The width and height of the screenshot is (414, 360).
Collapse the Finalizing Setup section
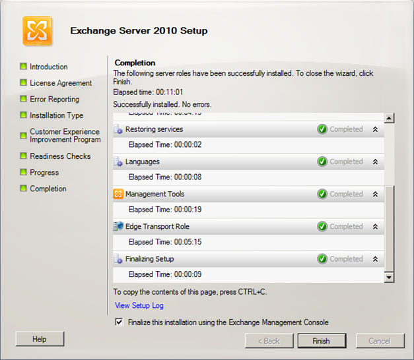[x=375, y=259]
